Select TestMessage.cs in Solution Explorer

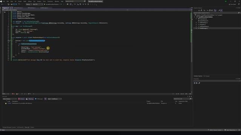pos(204,28)
